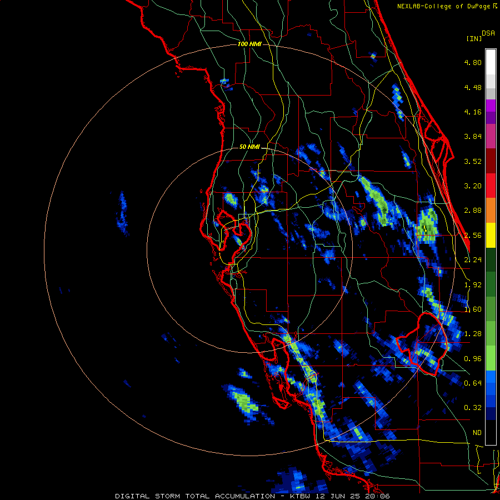Click the 100 NMI range ring label
This screenshot has height=500, width=500.
tap(249, 44)
